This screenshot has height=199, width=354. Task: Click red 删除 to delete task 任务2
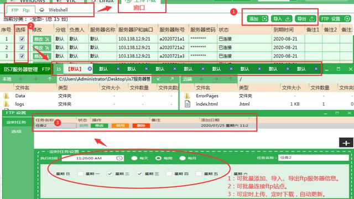pyautogui.click(x=141, y=125)
